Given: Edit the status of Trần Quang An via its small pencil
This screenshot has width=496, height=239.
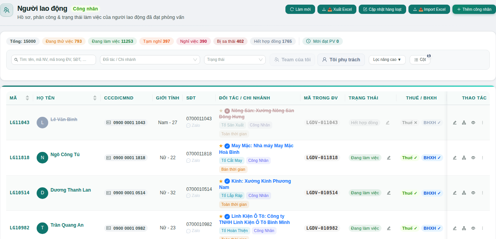Looking at the screenshot, I should tap(389, 228).
